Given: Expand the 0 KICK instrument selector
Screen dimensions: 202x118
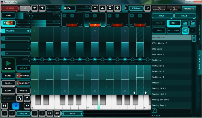Looking at the screenshot, I should pos(9,8).
